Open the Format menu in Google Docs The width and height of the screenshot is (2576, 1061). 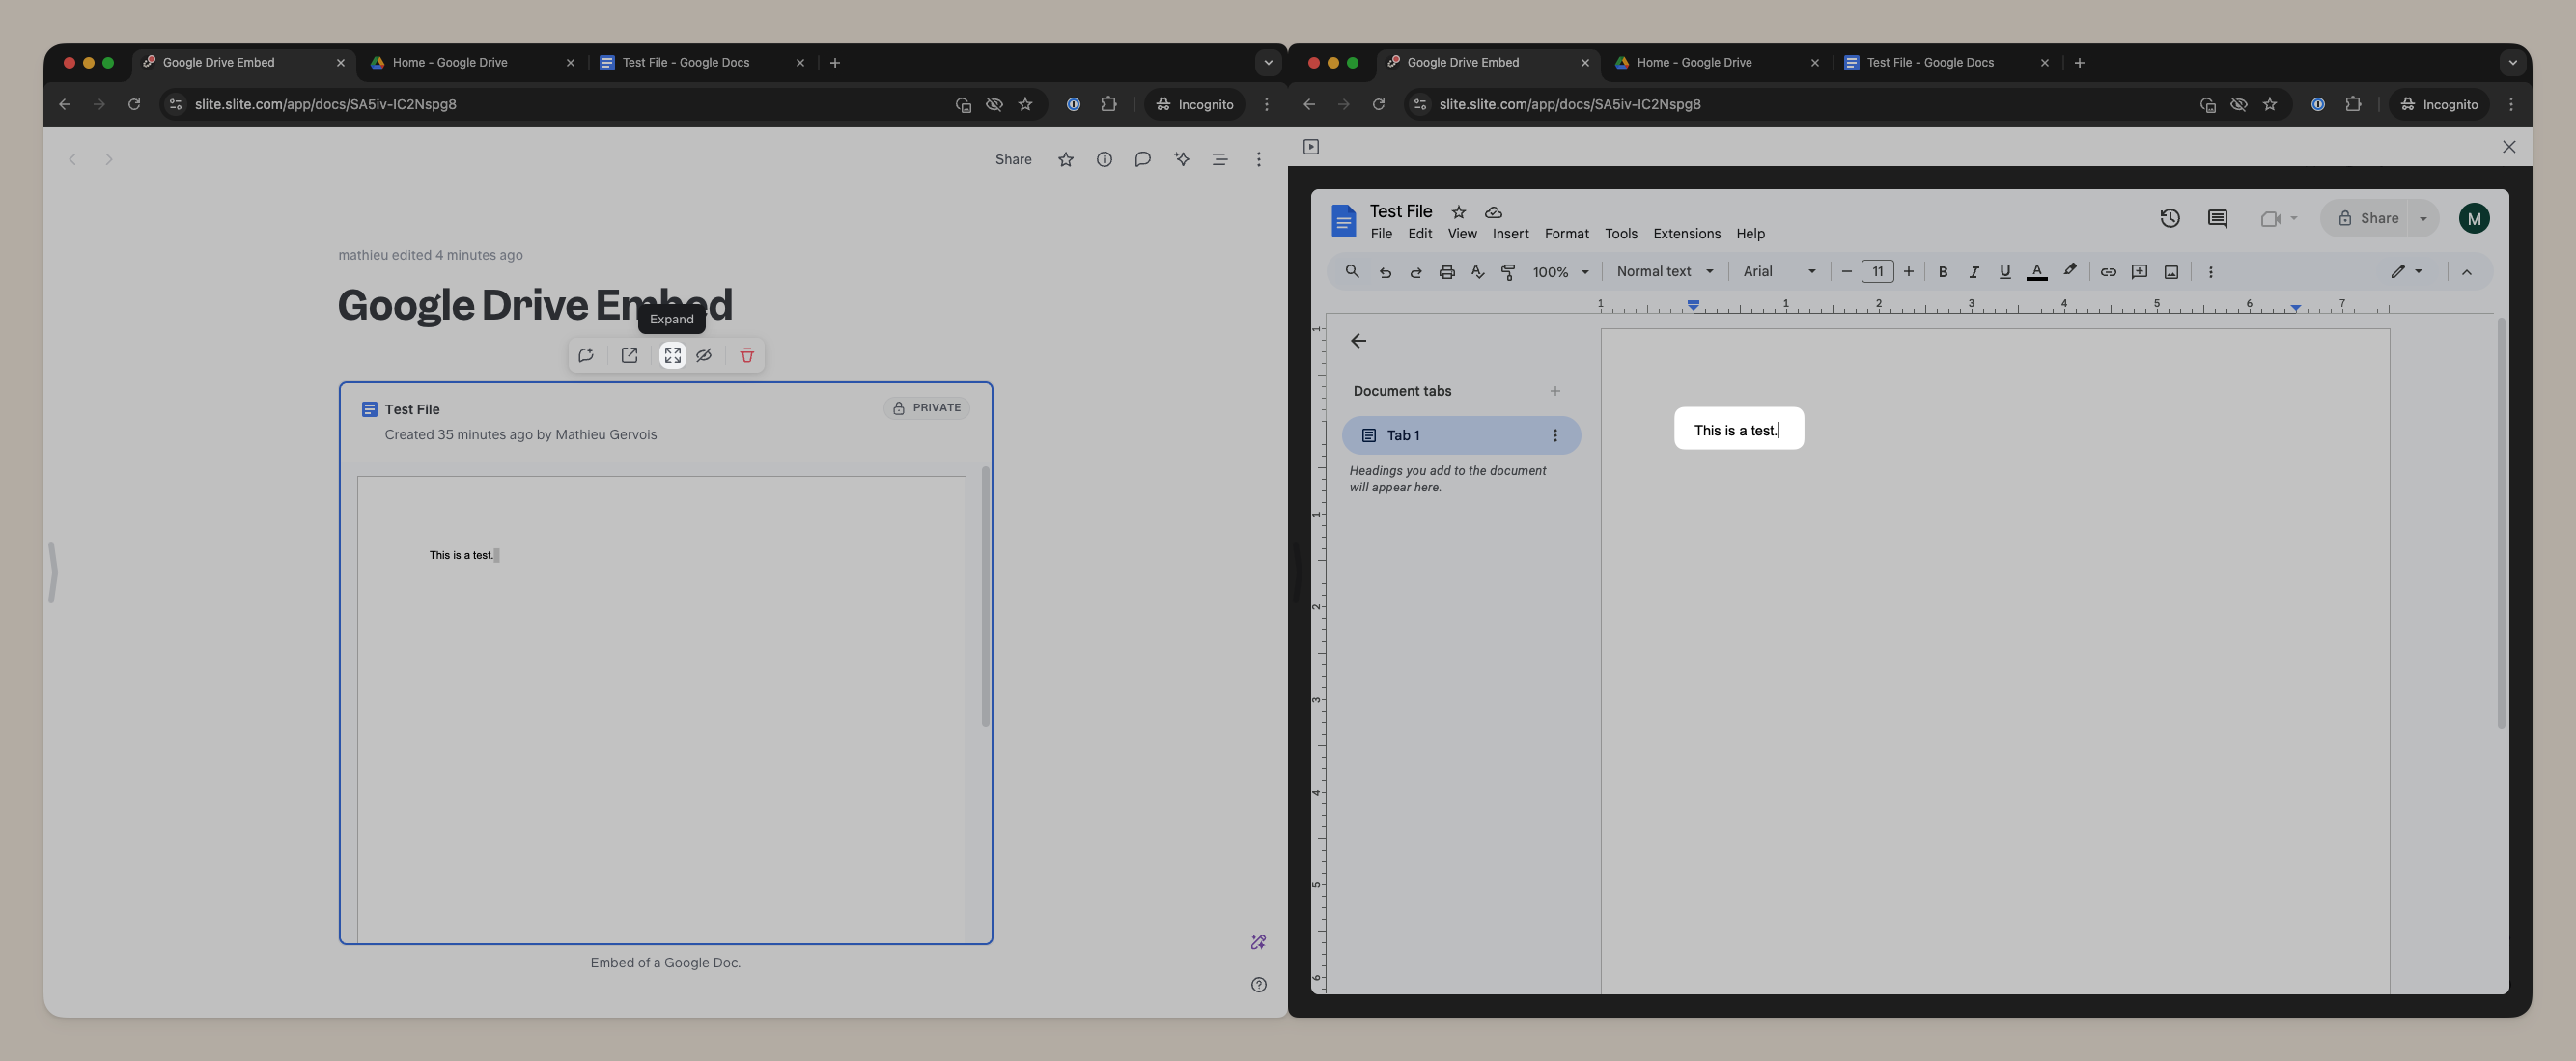[1566, 234]
